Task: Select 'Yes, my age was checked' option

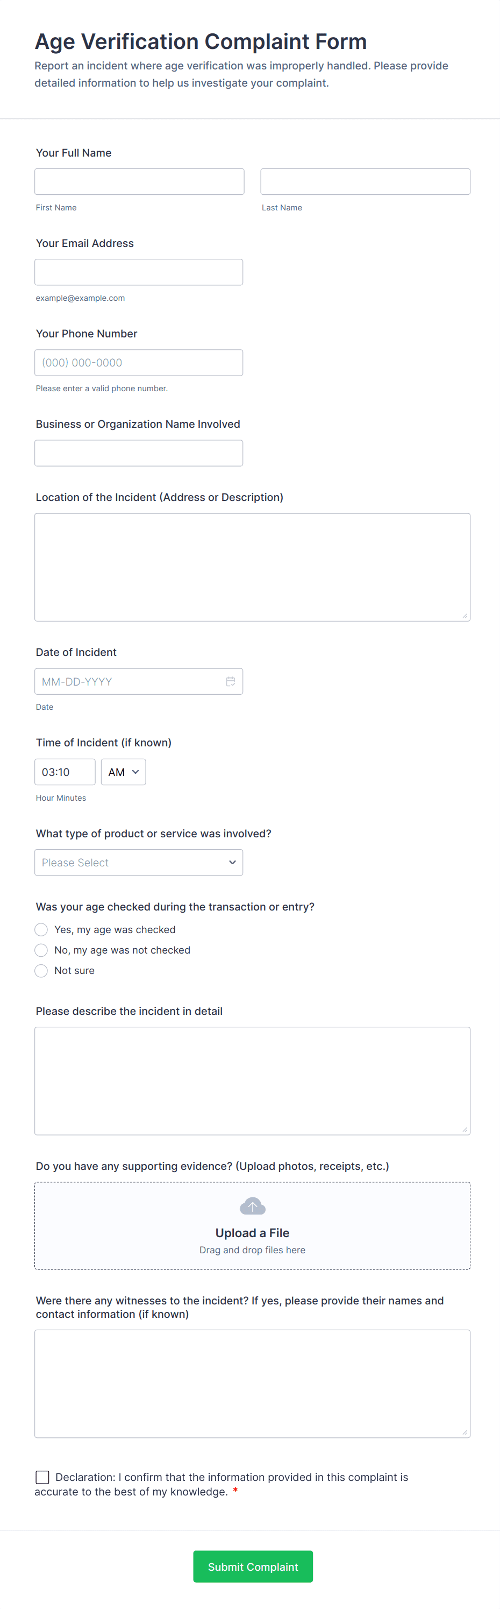Action: (x=41, y=929)
